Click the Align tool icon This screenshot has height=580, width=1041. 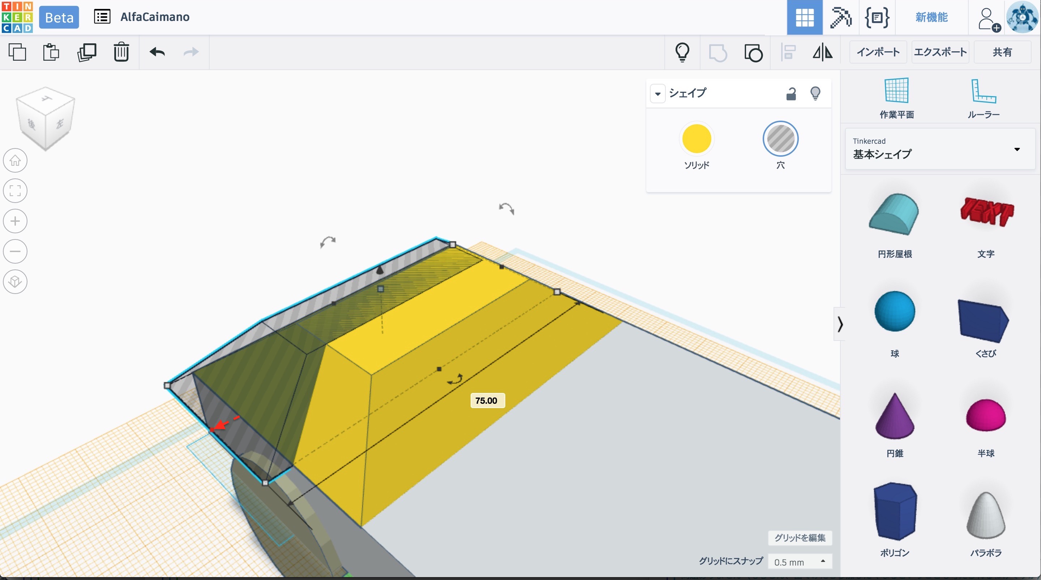pos(788,52)
